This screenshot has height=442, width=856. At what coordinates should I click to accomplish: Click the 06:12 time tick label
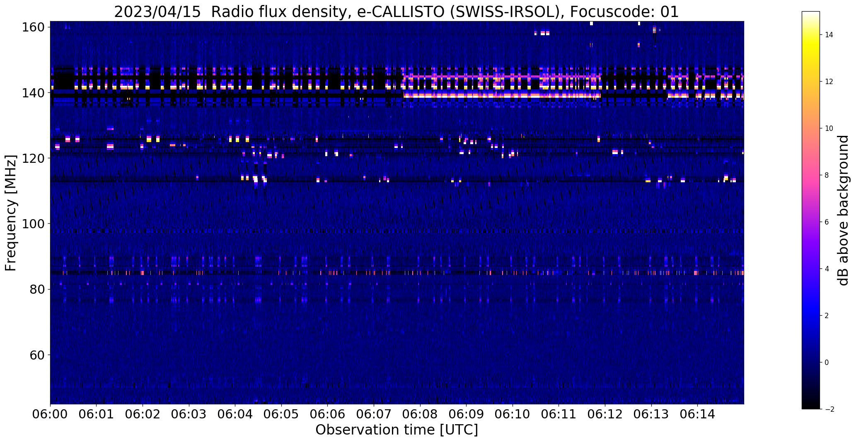click(605, 414)
